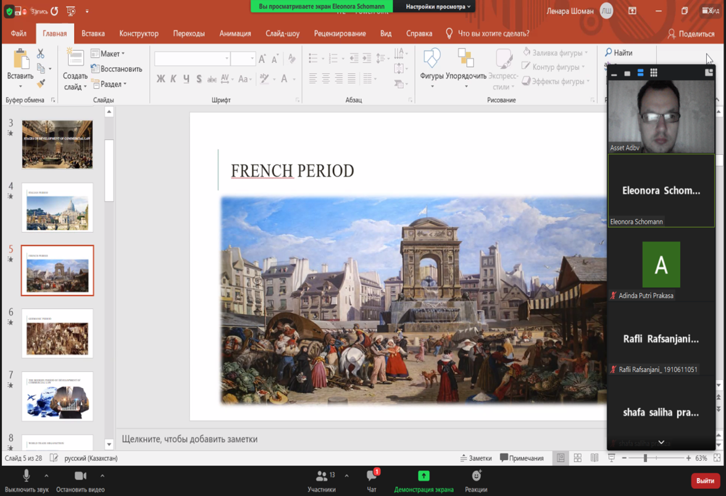Toggle underline Ч formatting

[186, 79]
